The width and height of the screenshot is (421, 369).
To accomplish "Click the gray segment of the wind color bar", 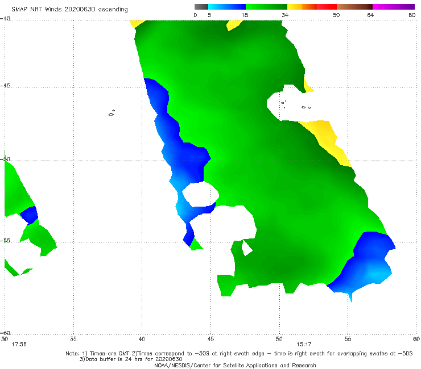I will 201,7.
